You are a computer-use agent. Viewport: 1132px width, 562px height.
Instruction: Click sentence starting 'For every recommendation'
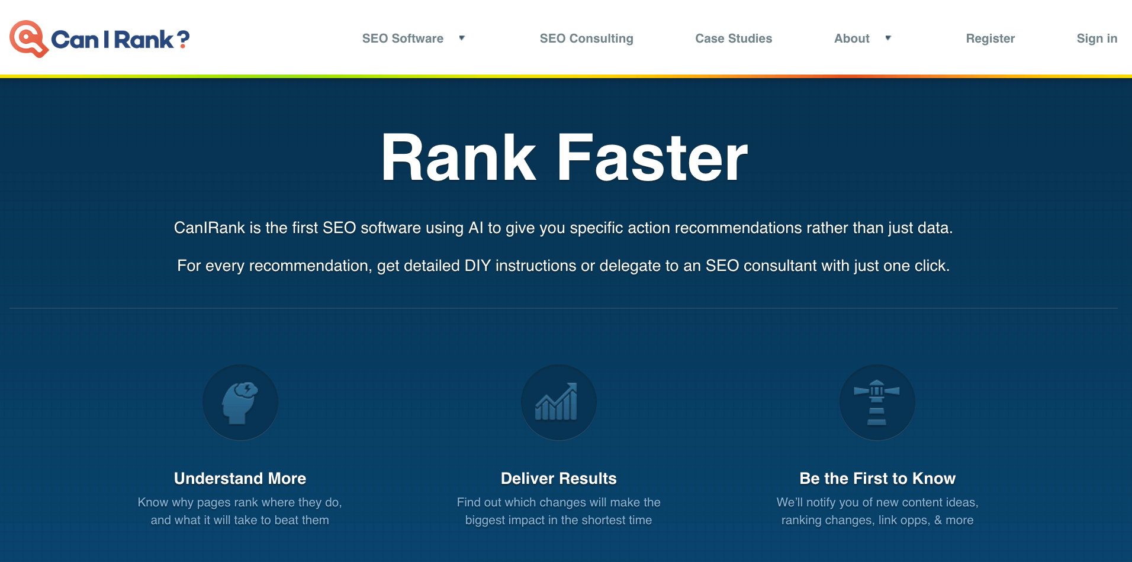(x=563, y=266)
